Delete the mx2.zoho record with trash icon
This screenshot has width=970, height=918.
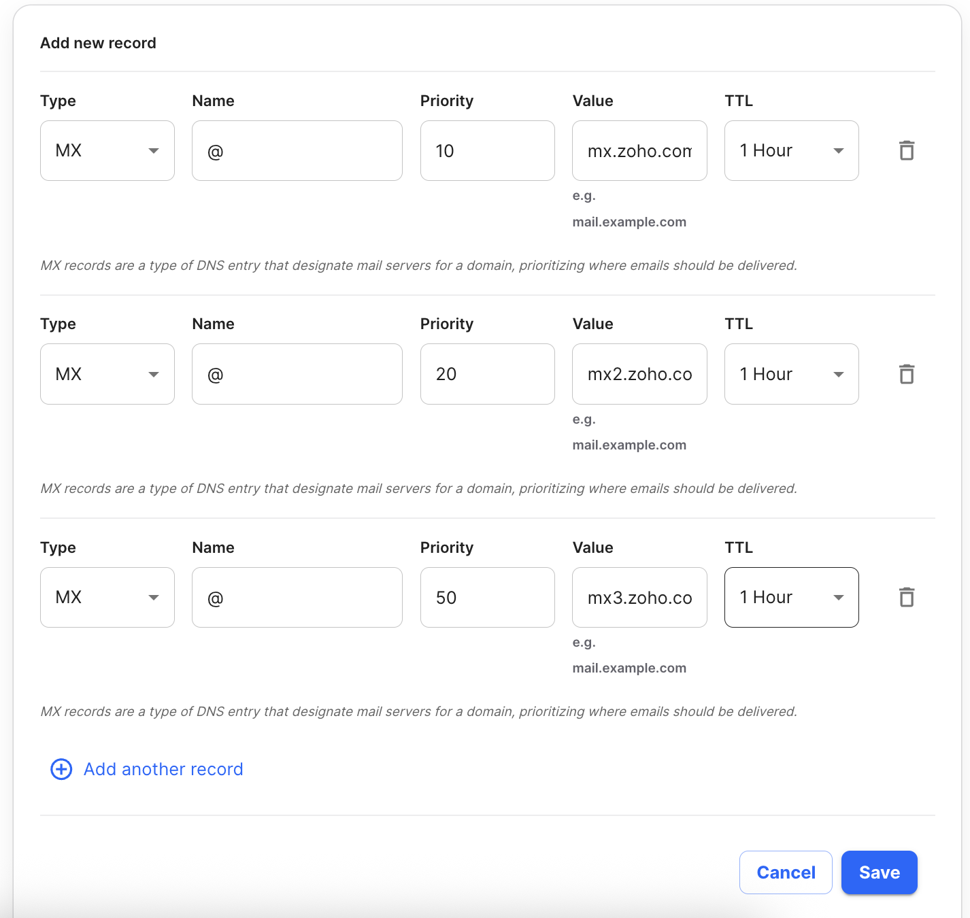[907, 374]
